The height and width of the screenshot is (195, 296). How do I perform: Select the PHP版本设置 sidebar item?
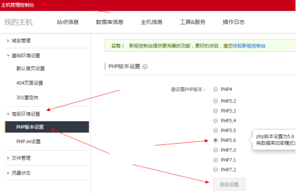pyautogui.click(x=47, y=127)
